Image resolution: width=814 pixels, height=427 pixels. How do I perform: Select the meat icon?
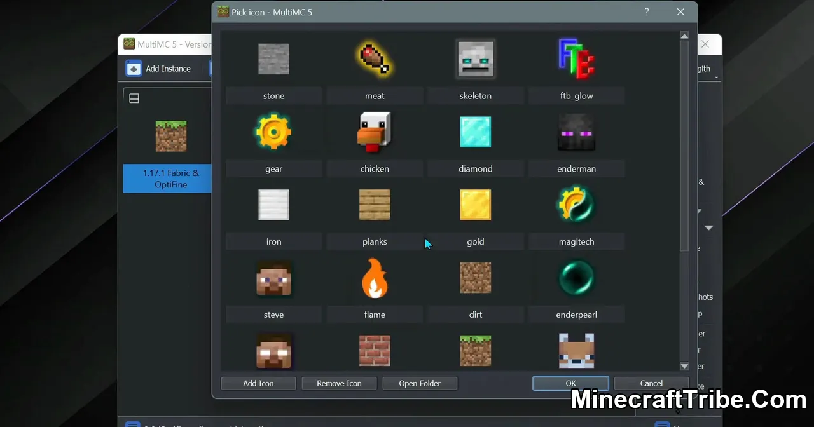coord(375,59)
